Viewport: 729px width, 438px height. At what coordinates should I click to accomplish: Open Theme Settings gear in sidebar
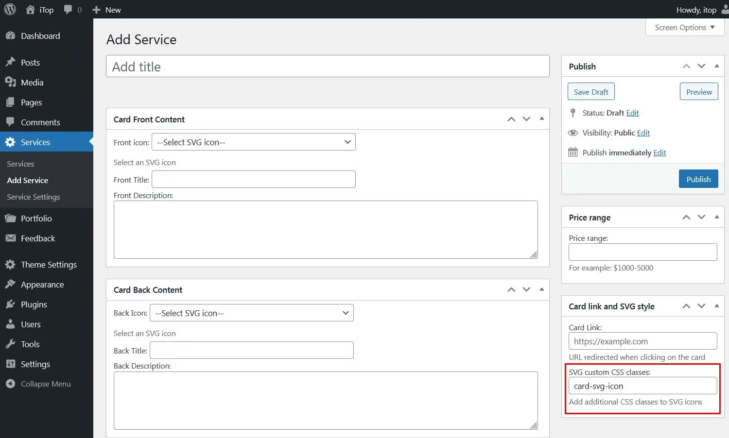pos(10,265)
